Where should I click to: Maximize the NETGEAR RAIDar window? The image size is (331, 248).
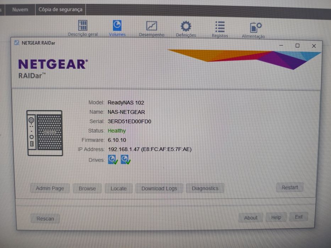click(x=297, y=46)
